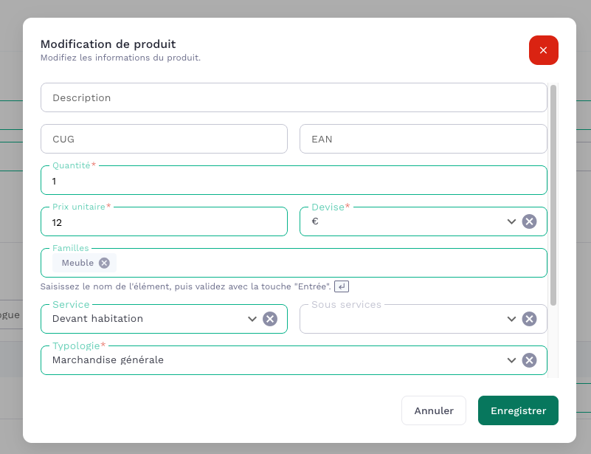Expand the Devise dropdown chevron
591x454 pixels.
click(511, 221)
